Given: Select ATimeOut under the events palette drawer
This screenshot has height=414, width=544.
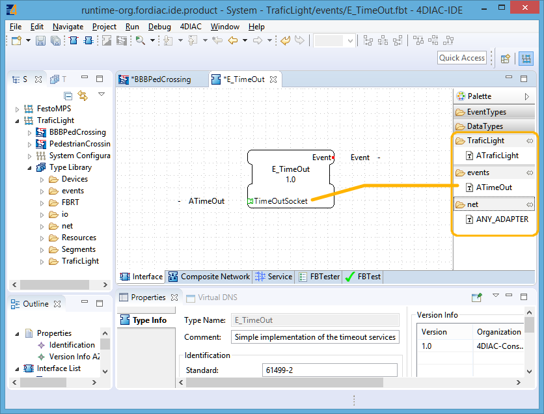Looking at the screenshot, I should (495, 187).
